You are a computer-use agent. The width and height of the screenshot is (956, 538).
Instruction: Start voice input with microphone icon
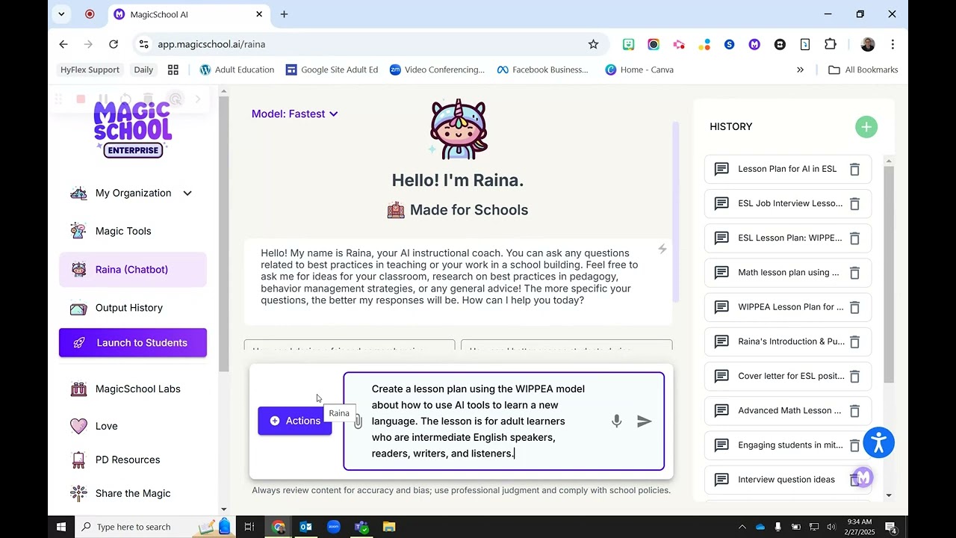click(617, 421)
